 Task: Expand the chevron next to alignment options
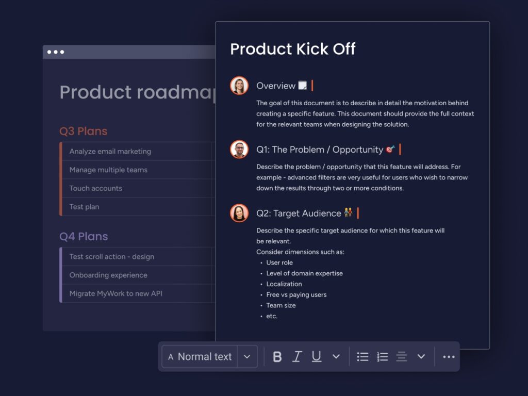[421, 356]
